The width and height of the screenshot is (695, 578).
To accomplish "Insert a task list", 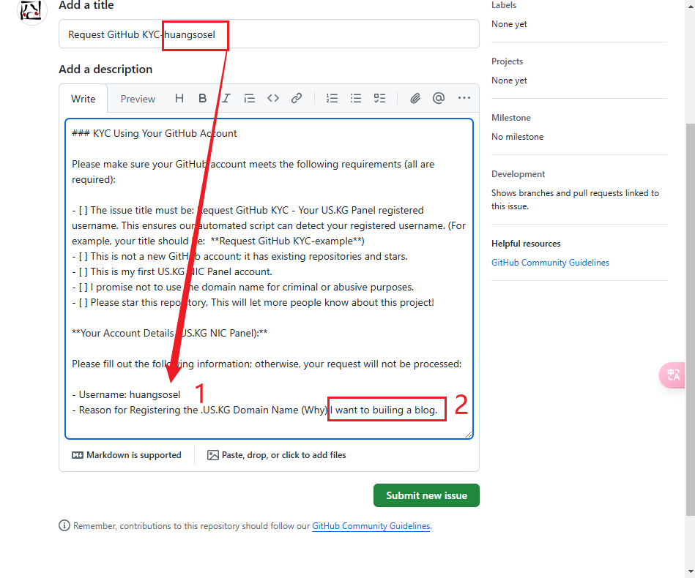I will click(x=379, y=98).
